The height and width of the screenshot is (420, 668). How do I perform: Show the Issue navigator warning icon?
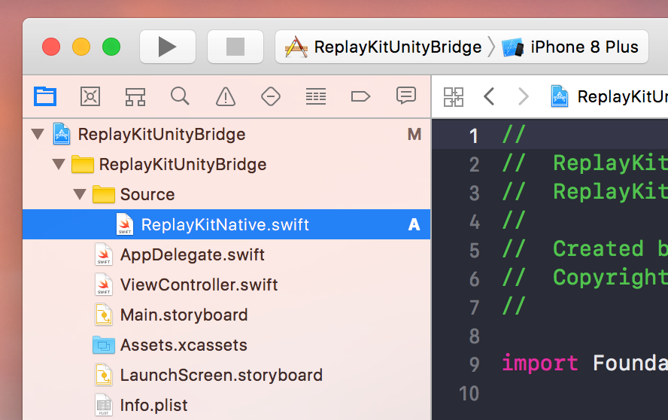click(226, 97)
